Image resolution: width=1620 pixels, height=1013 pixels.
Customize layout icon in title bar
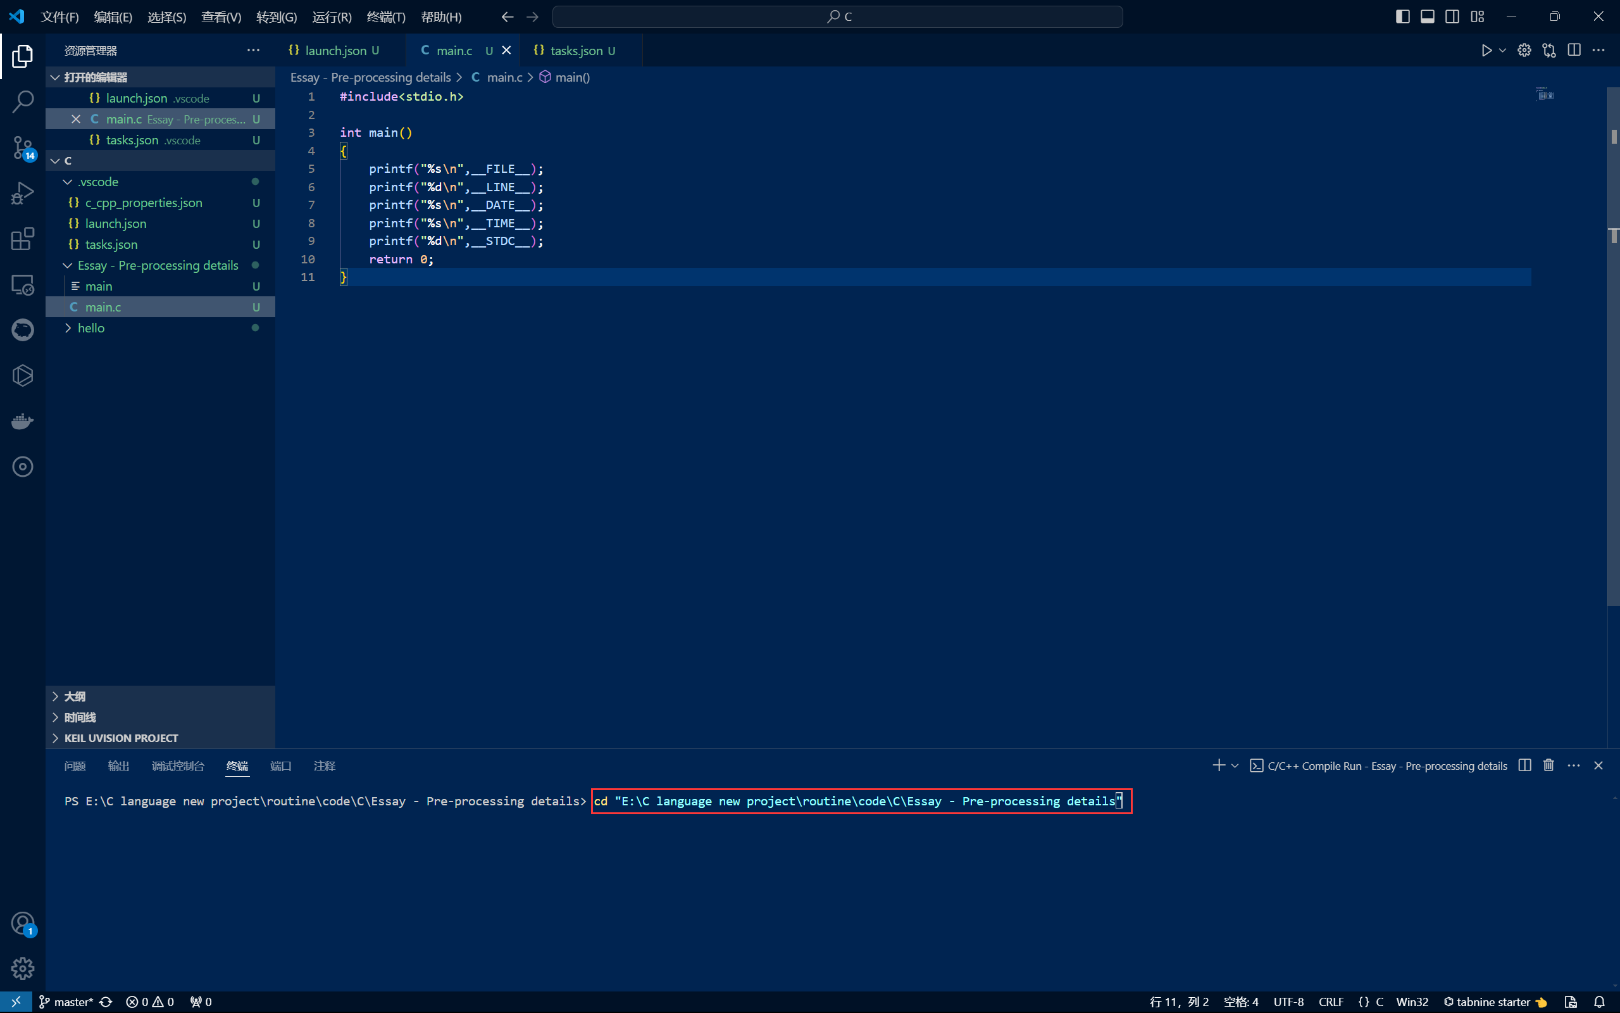[x=1478, y=16]
